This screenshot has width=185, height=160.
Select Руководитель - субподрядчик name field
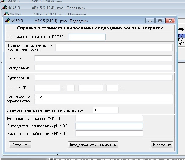coord(109,134)
